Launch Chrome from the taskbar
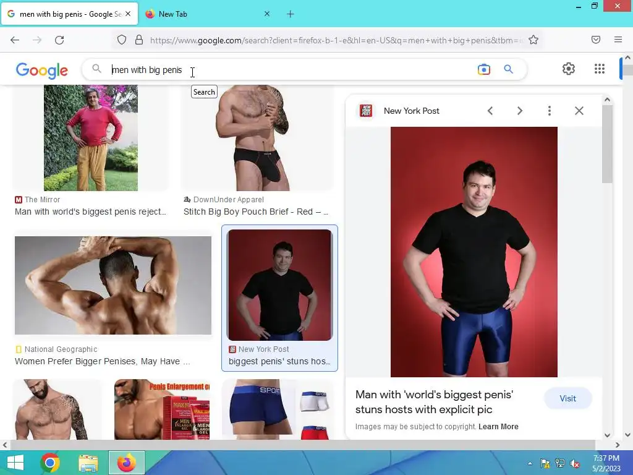Image resolution: width=633 pixels, height=475 pixels. point(50,463)
